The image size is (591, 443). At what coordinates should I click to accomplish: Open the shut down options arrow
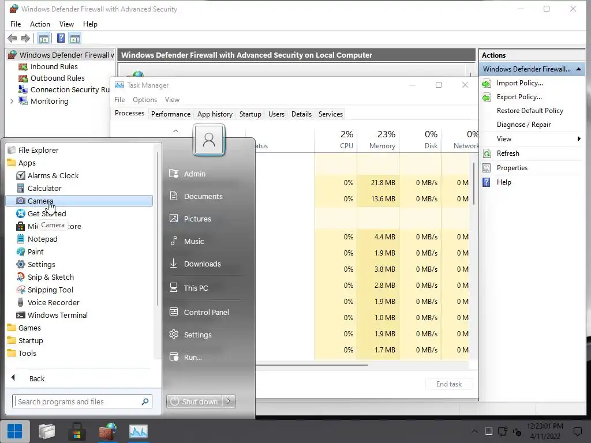229,401
